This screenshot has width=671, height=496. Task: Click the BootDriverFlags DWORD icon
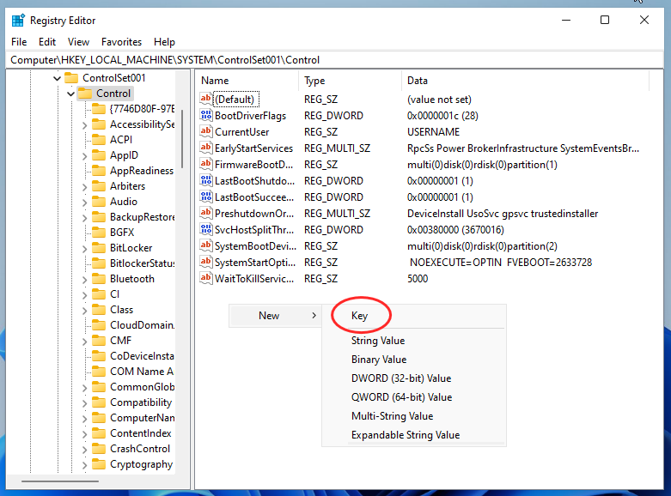click(206, 116)
